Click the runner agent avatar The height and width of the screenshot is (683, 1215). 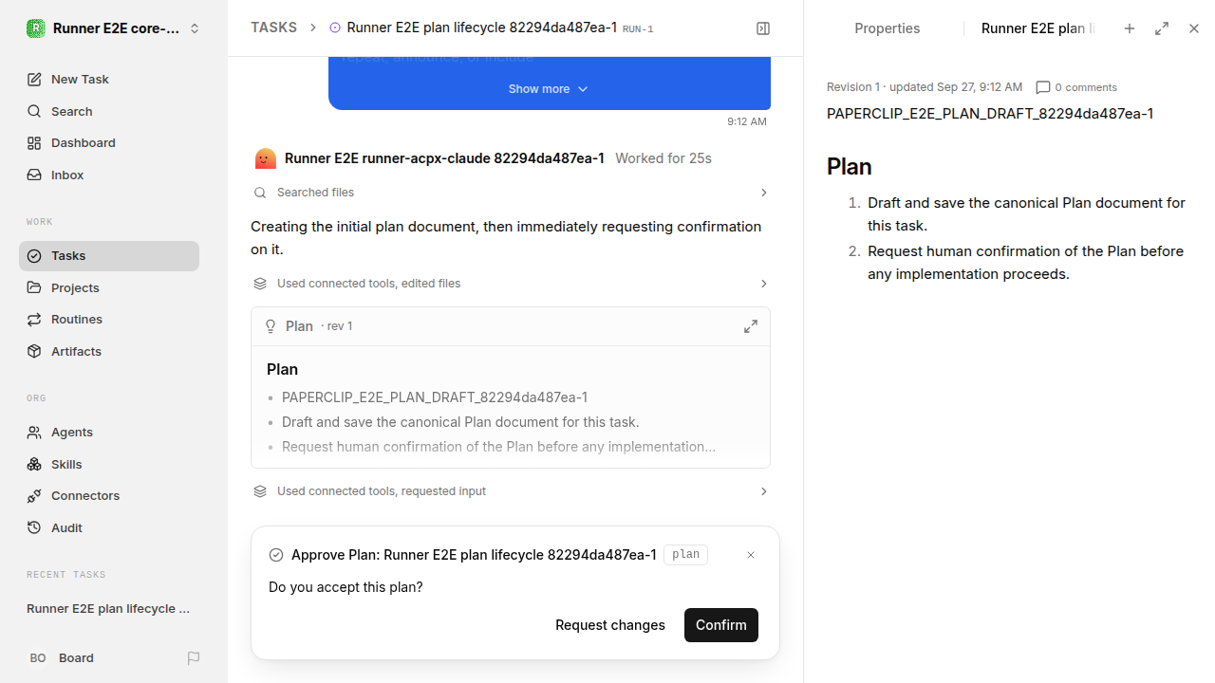[x=266, y=158]
